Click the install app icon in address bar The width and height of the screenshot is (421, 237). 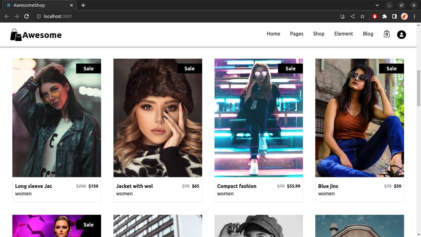(342, 16)
